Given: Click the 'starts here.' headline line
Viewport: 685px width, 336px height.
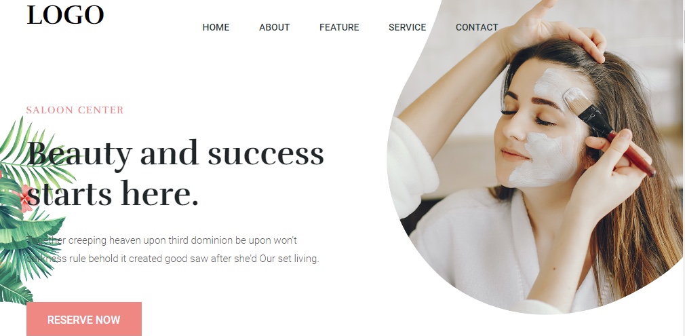Looking at the screenshot, I should pyautogui.click(x=113, y=194).
